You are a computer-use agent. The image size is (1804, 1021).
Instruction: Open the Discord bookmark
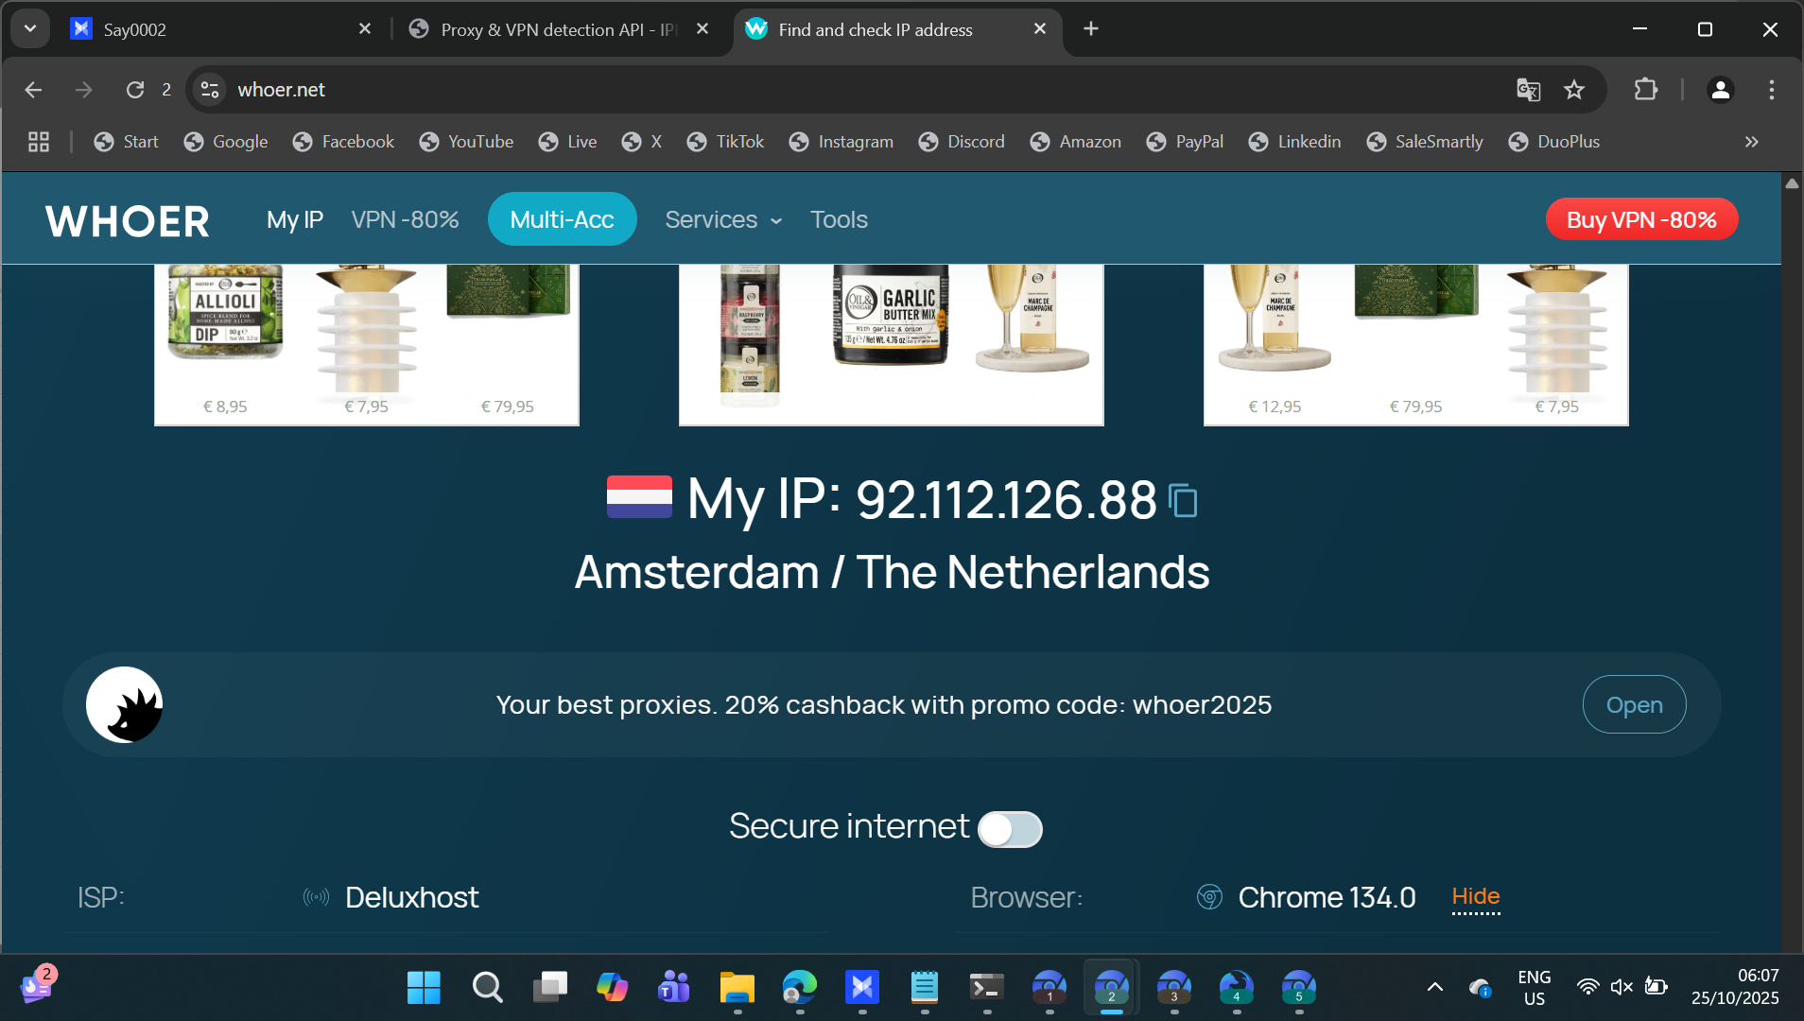click(962, 142)
